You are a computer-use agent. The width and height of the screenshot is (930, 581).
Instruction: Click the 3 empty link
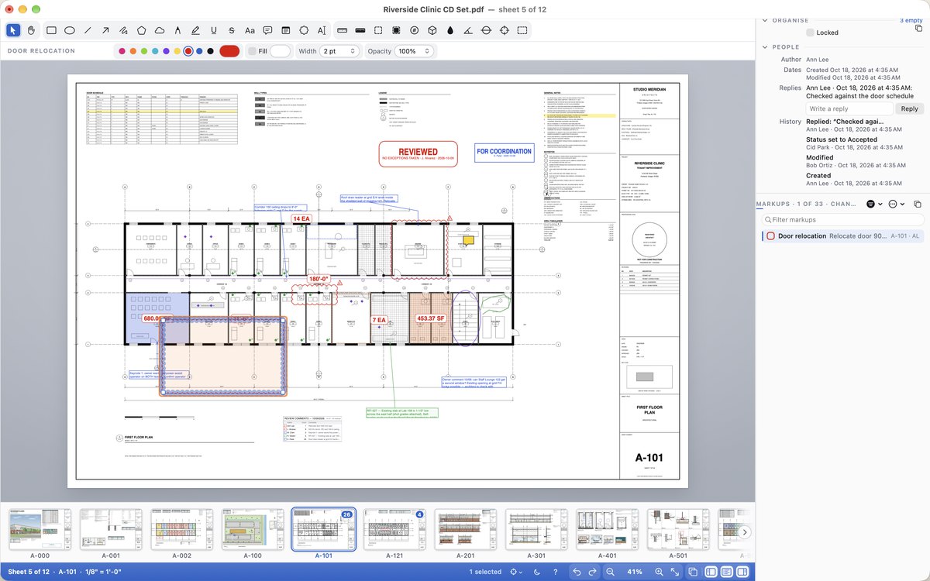[x=911, y=20]
